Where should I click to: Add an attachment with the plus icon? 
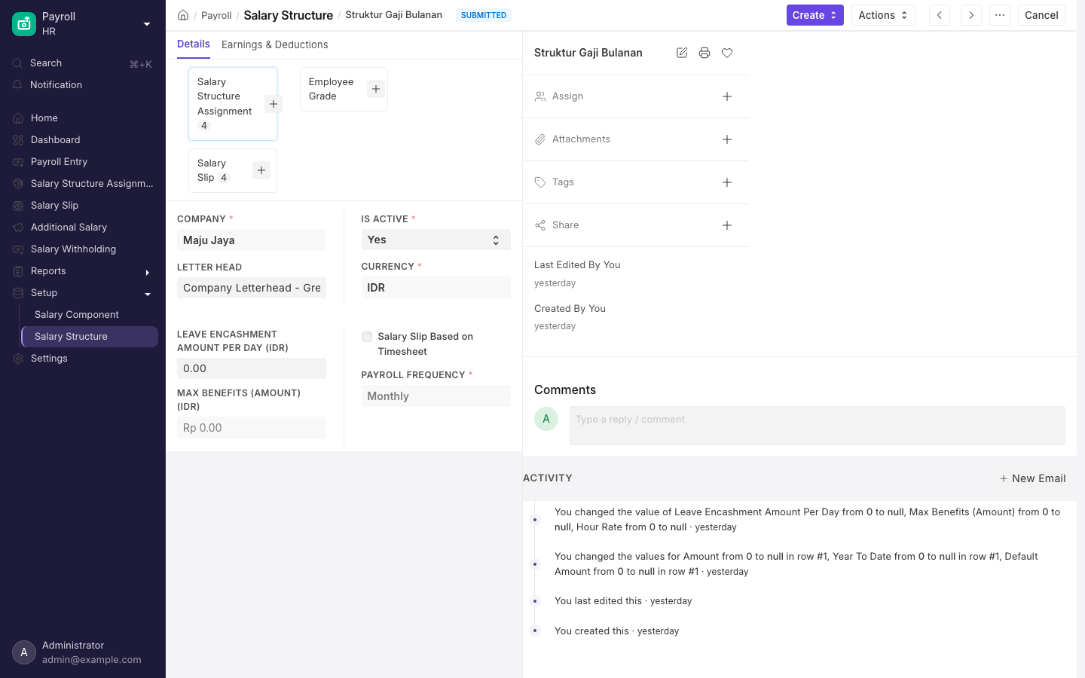coord(727,139)
